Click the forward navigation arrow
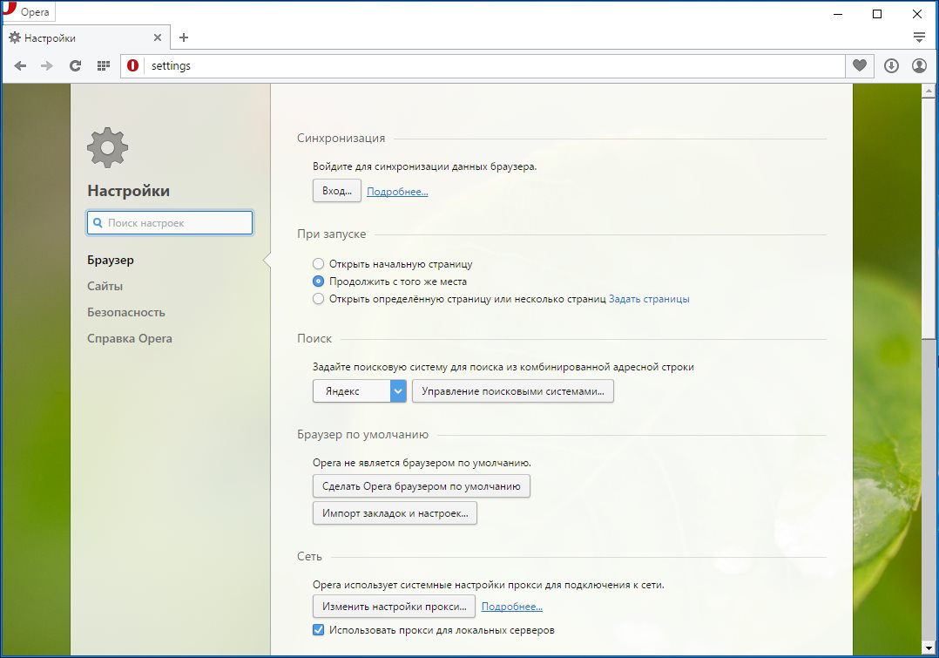 point(47,66)
